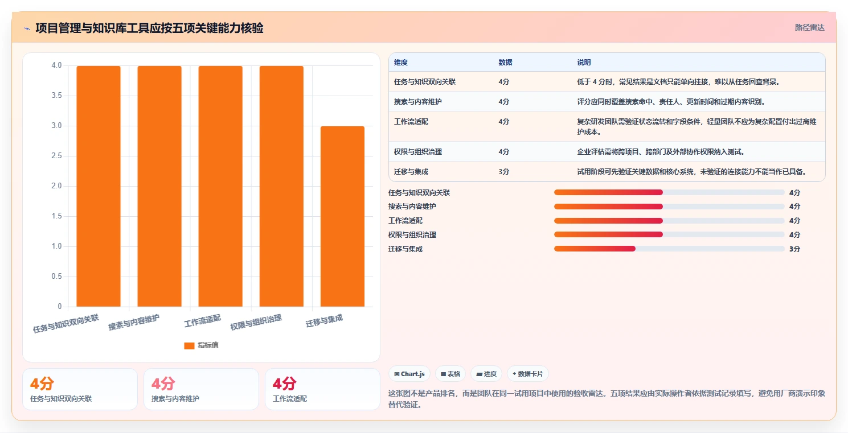Click the lightning icon before the page title
The height and width of the screenshot is (433, 848).
click(27, 28)
